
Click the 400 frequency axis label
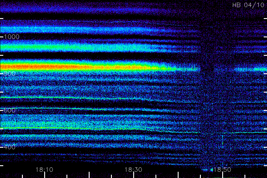(9, 147)
